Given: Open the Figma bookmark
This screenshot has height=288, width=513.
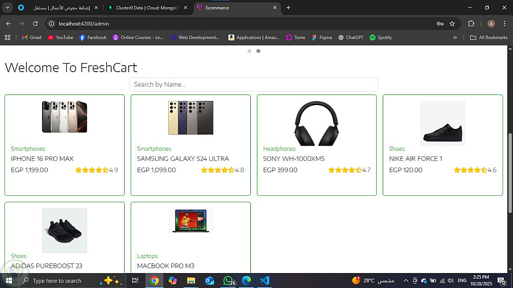Looking at the screenshot, I should [322, 37].
